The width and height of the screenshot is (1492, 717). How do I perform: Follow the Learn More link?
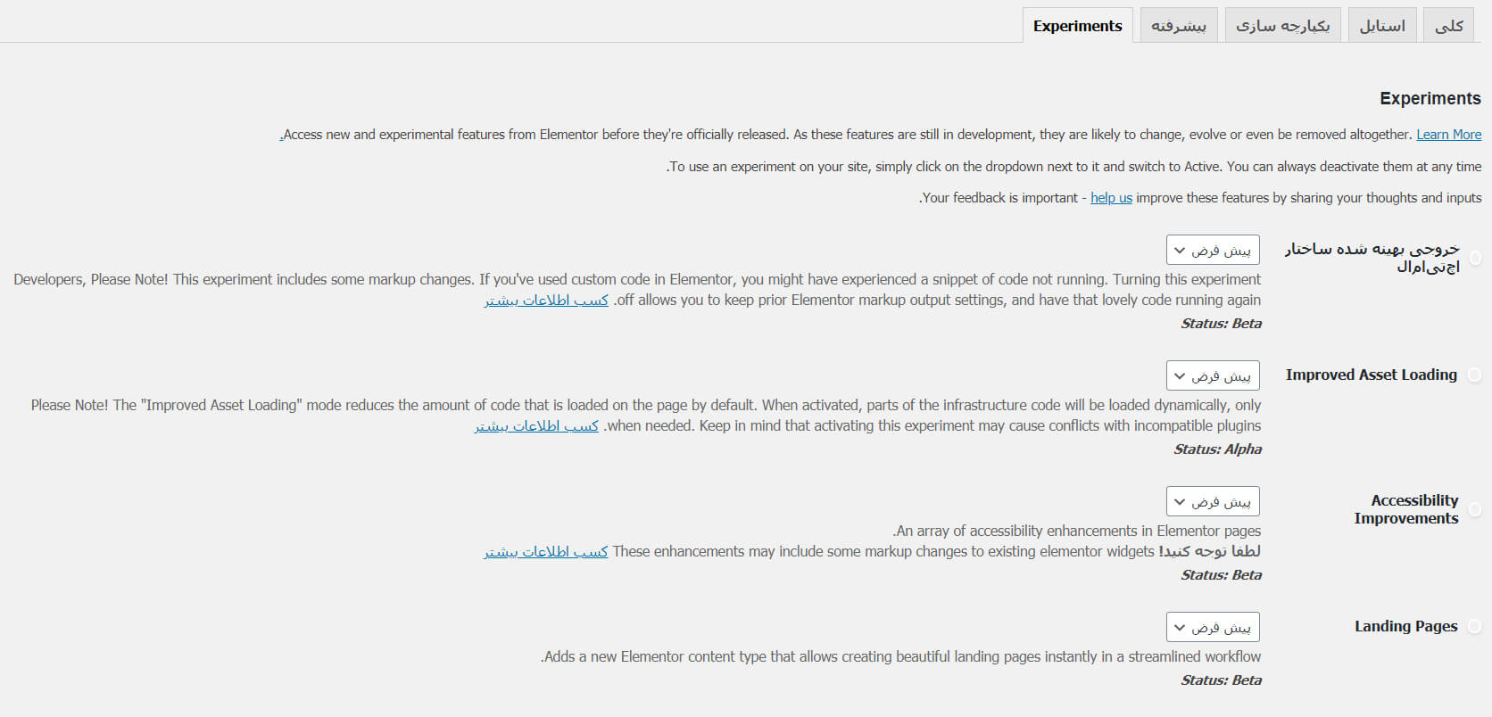[x=1448, y=135]
